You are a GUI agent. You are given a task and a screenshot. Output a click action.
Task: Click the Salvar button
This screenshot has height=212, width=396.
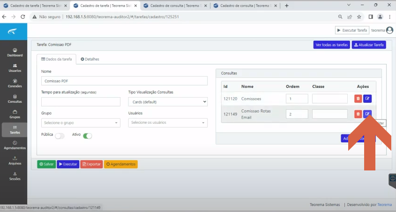tap(46, 164)
